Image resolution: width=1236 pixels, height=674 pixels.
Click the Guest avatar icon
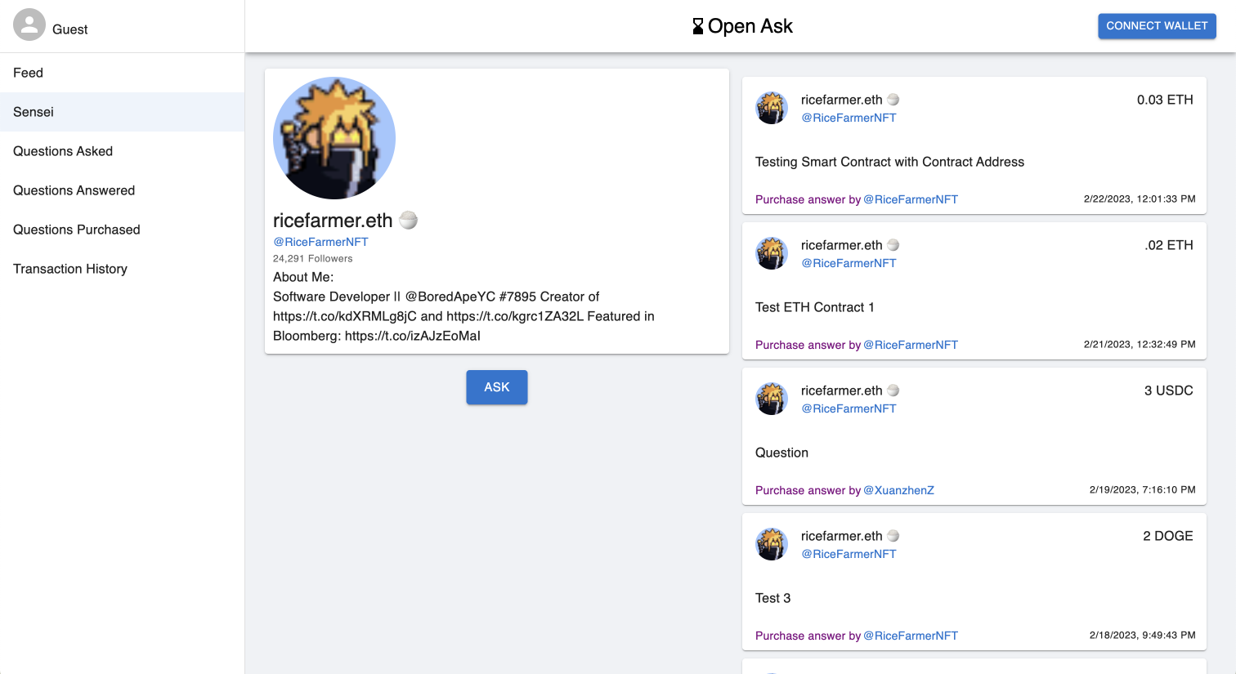point(29,25)
